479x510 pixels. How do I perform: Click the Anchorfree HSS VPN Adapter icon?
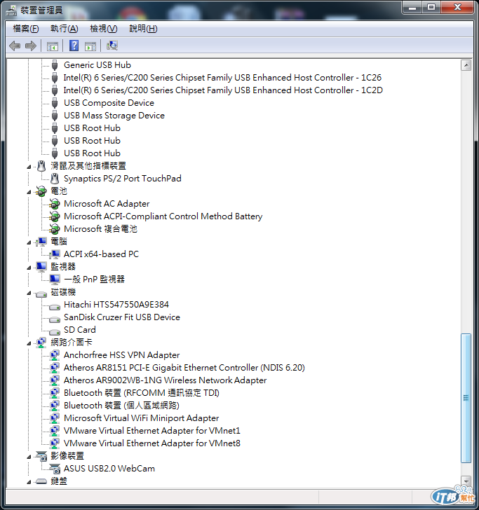55,355
